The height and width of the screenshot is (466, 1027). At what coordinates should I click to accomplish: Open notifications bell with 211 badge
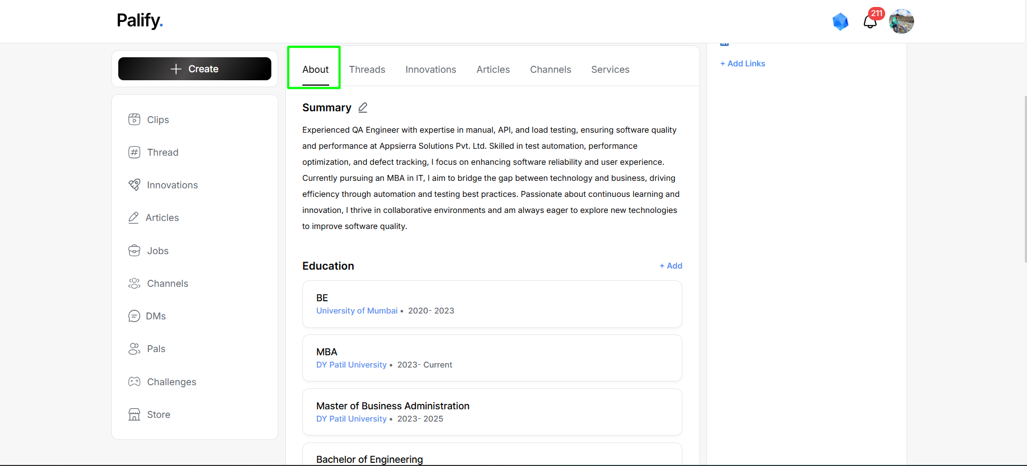coord(871,21)
